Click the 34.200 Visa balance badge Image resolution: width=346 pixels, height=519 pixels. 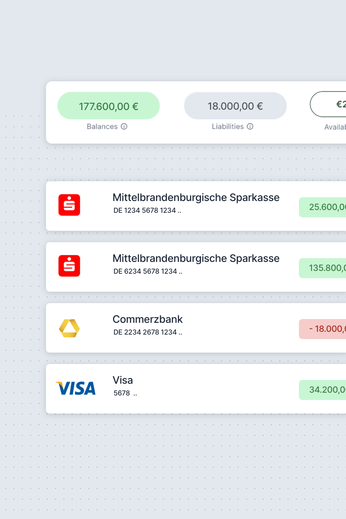[322, 390]
